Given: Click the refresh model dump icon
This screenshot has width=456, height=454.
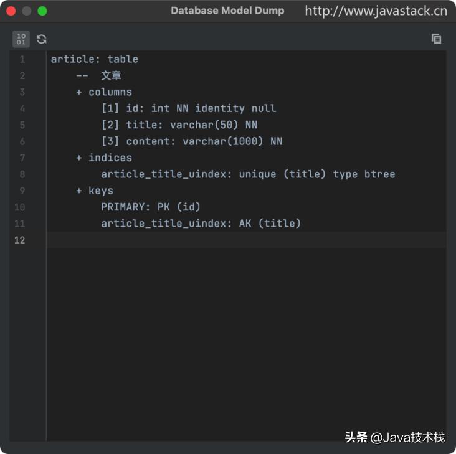Looking at the screenshot, I should (x=42, y=39).
